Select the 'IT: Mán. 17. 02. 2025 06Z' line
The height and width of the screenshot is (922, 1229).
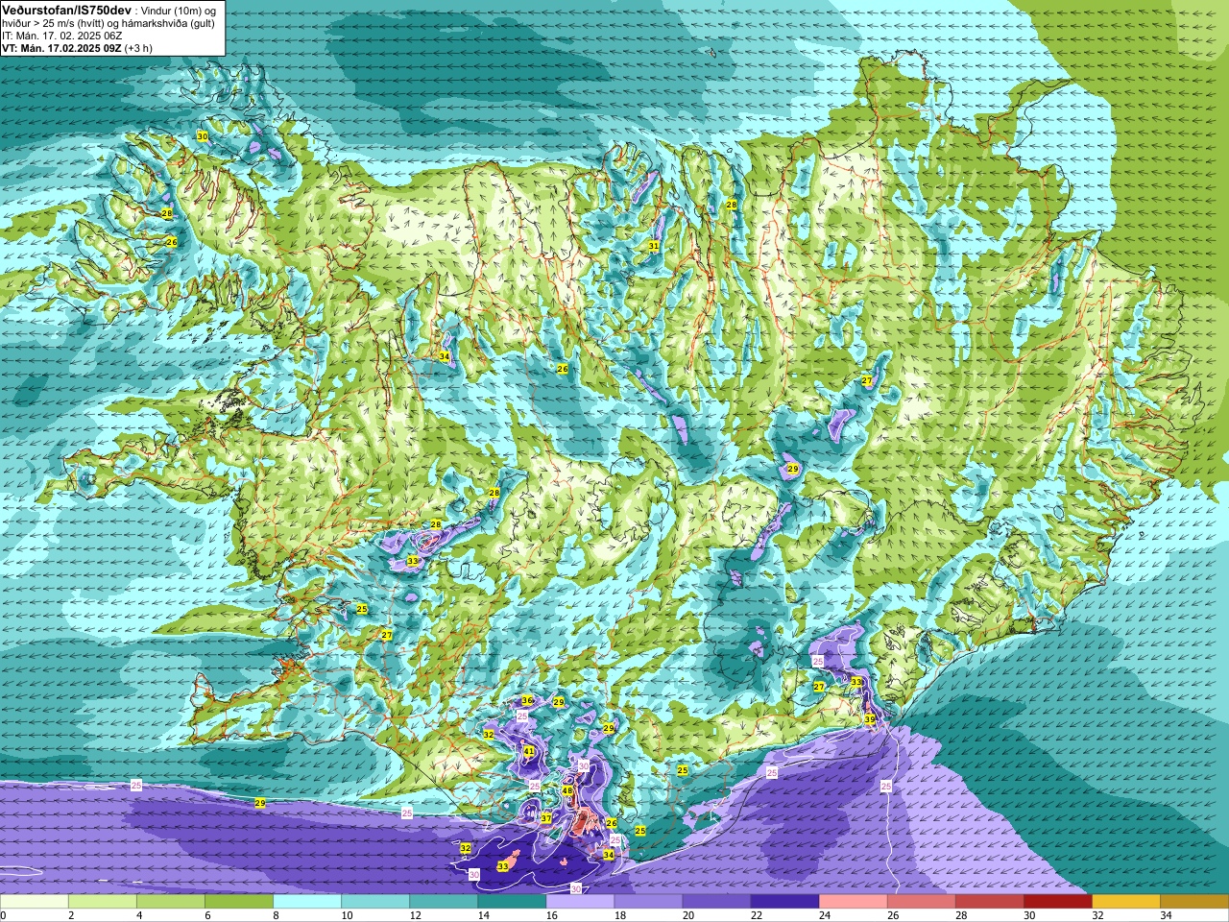coord(62,36)
